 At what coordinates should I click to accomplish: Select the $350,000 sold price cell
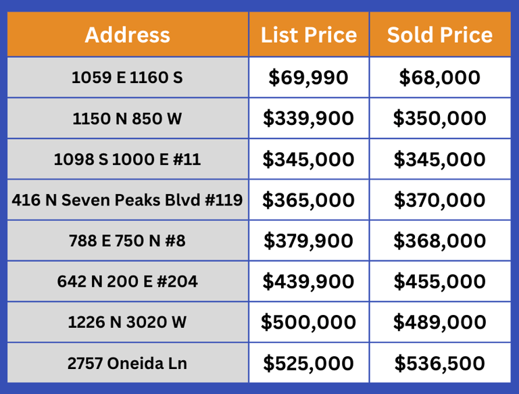pos(440,119)
